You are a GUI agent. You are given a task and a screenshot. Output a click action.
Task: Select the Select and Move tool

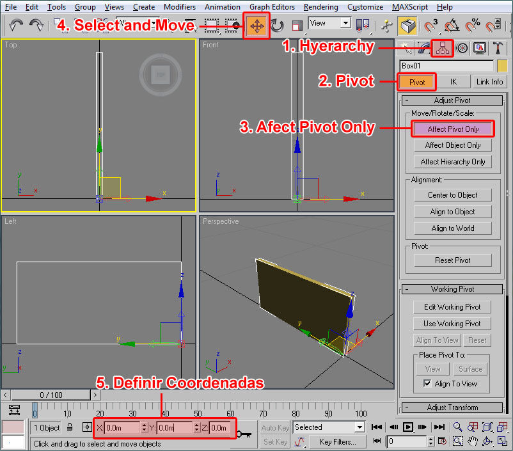pos(256,26)
